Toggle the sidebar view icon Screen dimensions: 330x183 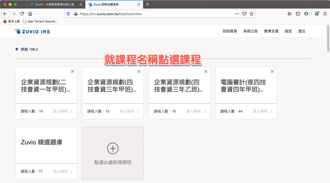298,14
